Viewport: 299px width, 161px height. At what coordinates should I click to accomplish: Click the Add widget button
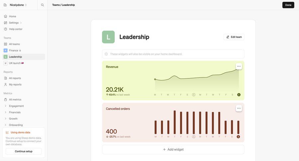tap(173, 150)
